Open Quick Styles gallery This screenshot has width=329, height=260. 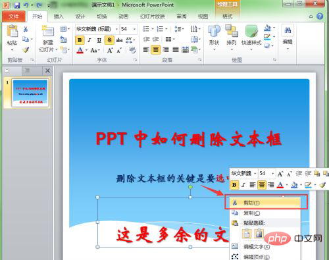click(x=251, y=31)
